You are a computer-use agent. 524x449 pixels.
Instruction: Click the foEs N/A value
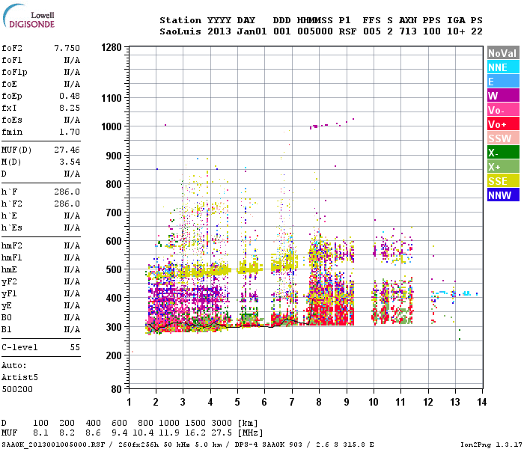click(72, 120)
